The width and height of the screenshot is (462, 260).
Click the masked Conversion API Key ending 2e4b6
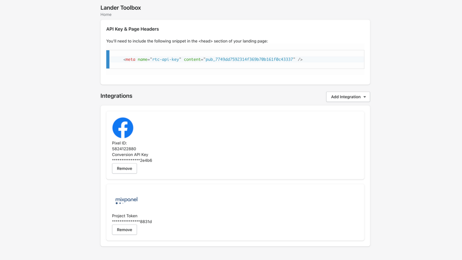tap(132, 160)
